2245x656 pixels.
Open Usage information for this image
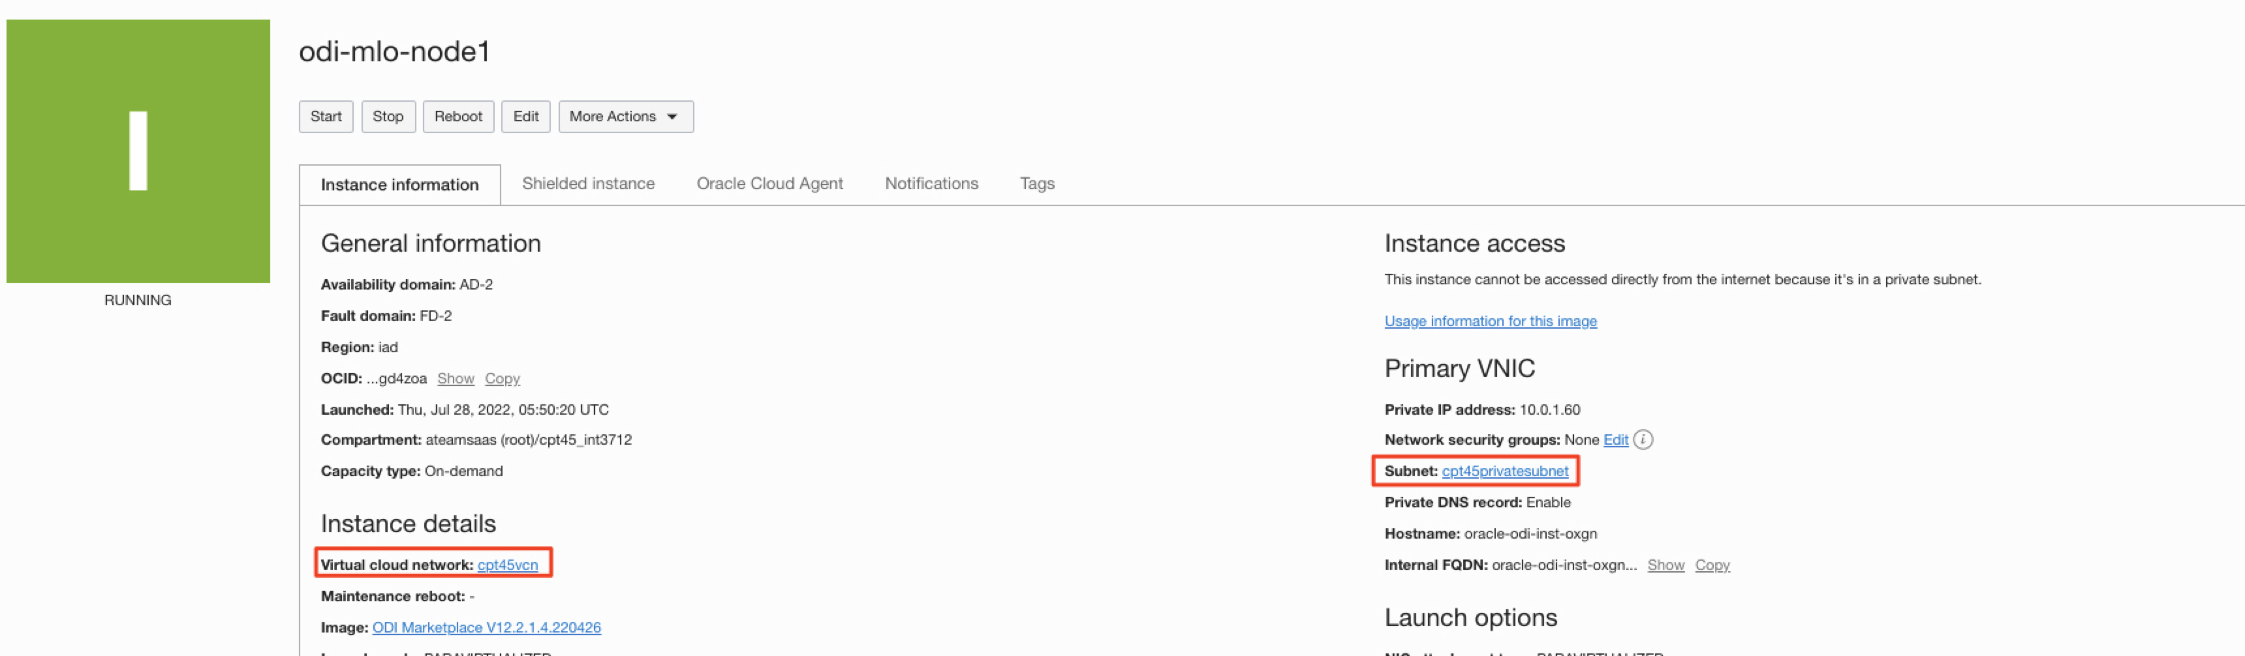[1491, 321]
